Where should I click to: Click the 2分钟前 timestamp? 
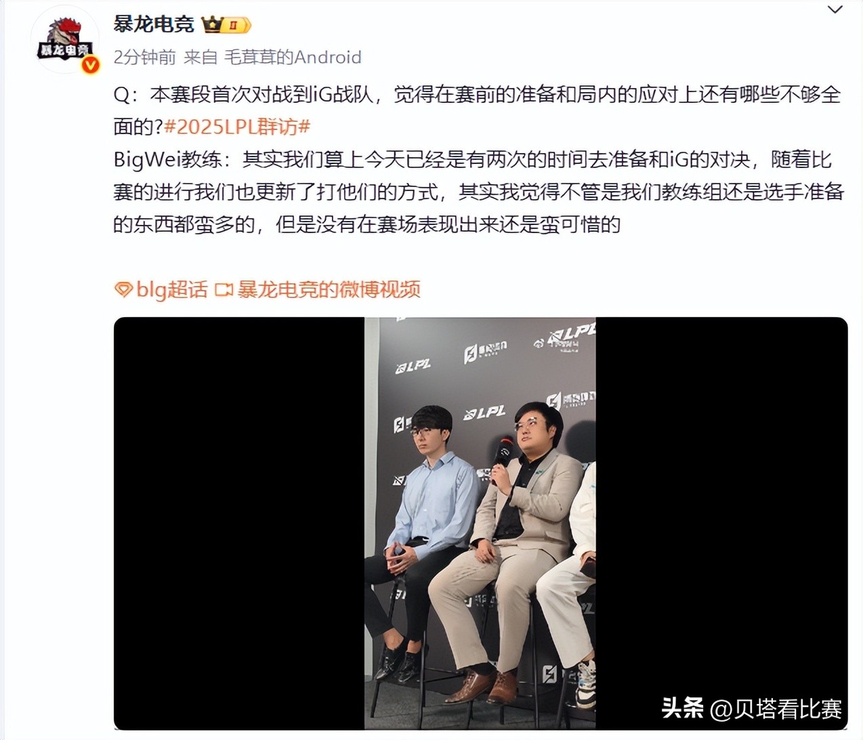(144, 57)
